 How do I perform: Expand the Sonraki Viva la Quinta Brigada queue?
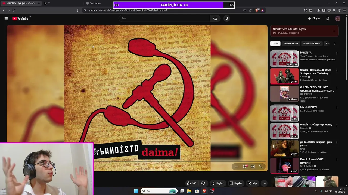coord(334,31)
